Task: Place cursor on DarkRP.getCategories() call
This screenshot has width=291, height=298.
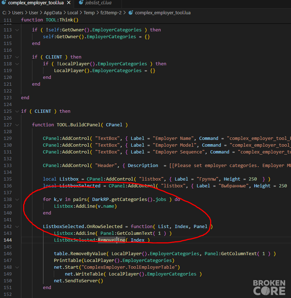Action: [x=123, y=199]
